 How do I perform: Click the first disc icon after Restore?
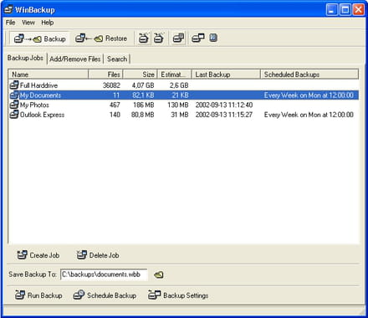144,38
